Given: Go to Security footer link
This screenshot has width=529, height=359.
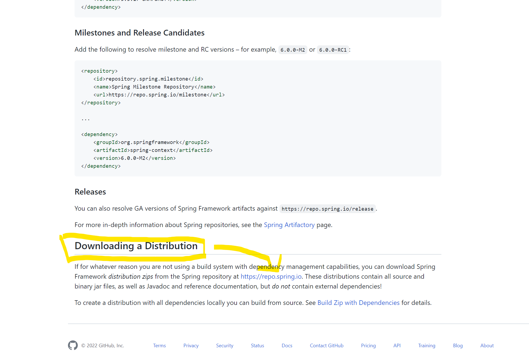Looking at the screenshot, I should 224,346.
